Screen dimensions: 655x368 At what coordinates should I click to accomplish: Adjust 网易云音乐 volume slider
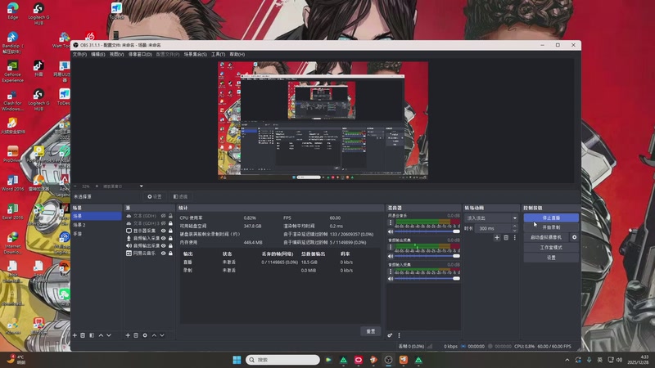(427, 231)
